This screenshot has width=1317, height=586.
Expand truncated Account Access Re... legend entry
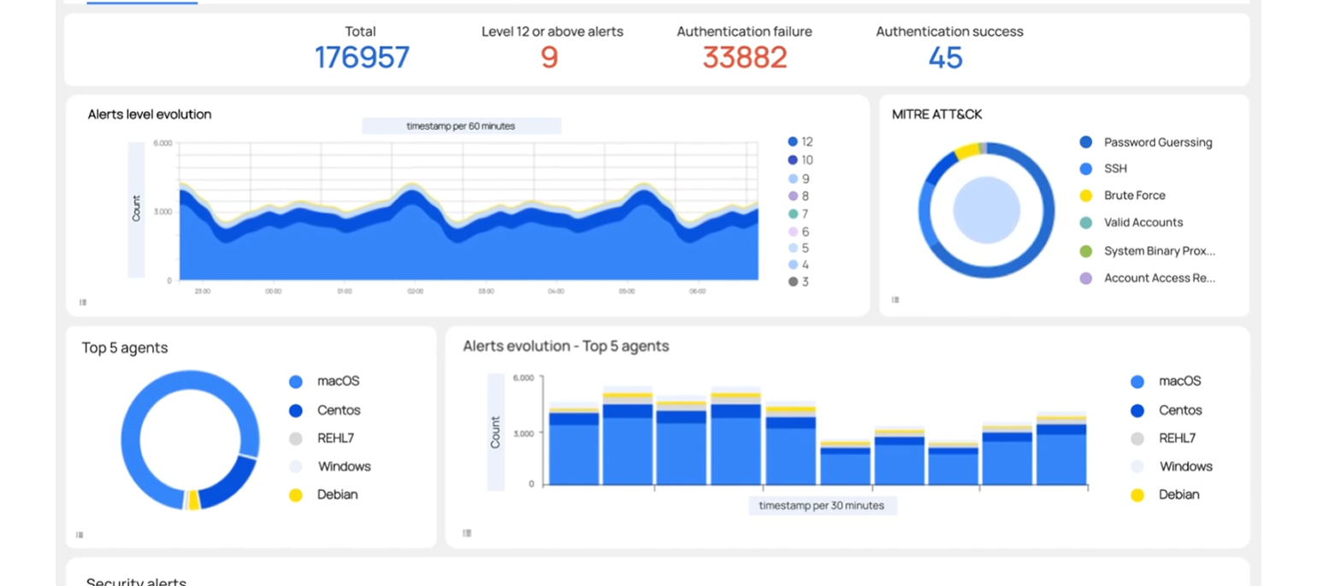[1159, 278]
